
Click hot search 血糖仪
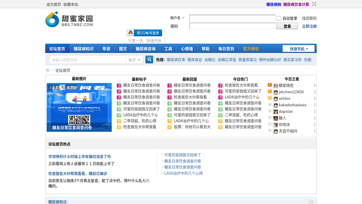pos(210,60)
